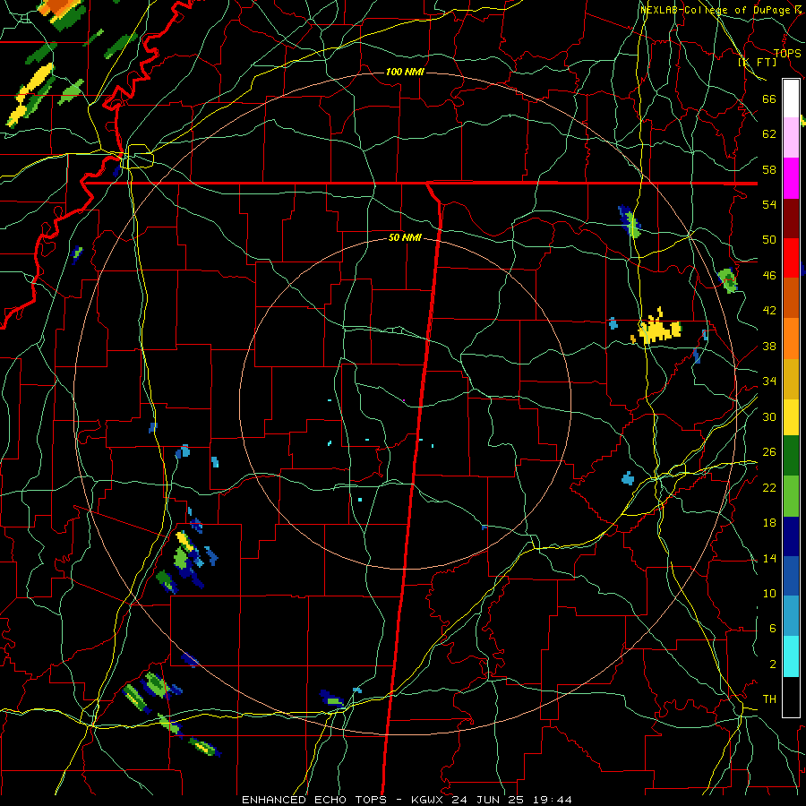Screen dimensions: 806x806
Task: Choose the gold legend color band
Action: click(x=791, y=379)
